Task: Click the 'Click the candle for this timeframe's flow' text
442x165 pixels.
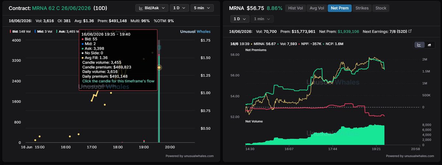Action: pyautogui.click(x=118, y=81)
